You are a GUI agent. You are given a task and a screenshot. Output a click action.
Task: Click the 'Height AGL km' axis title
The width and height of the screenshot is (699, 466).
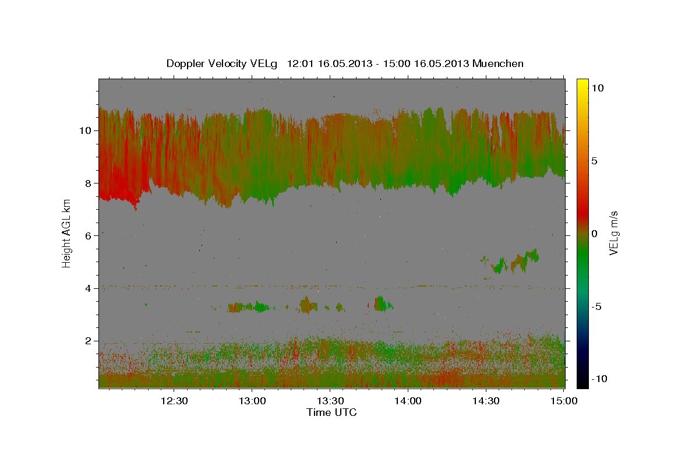67,233
